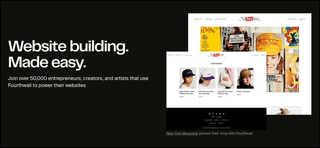Select the Washed Navy Hat product image
320x148 pixels.
point(188,78)
